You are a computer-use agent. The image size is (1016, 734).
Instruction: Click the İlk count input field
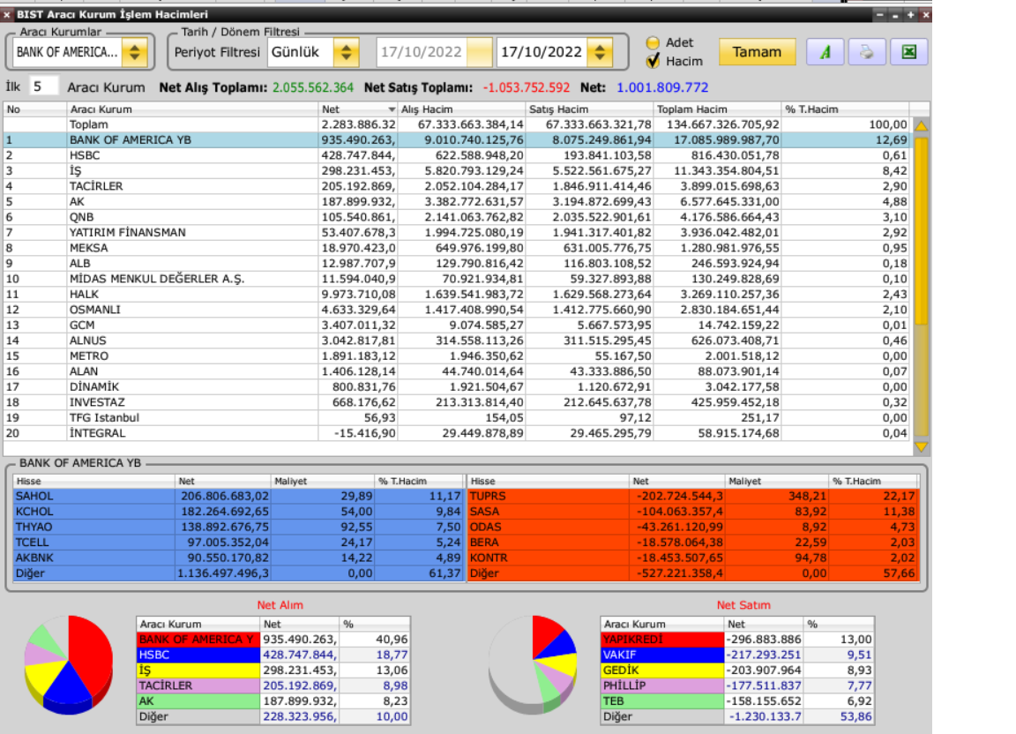point(43,86)
